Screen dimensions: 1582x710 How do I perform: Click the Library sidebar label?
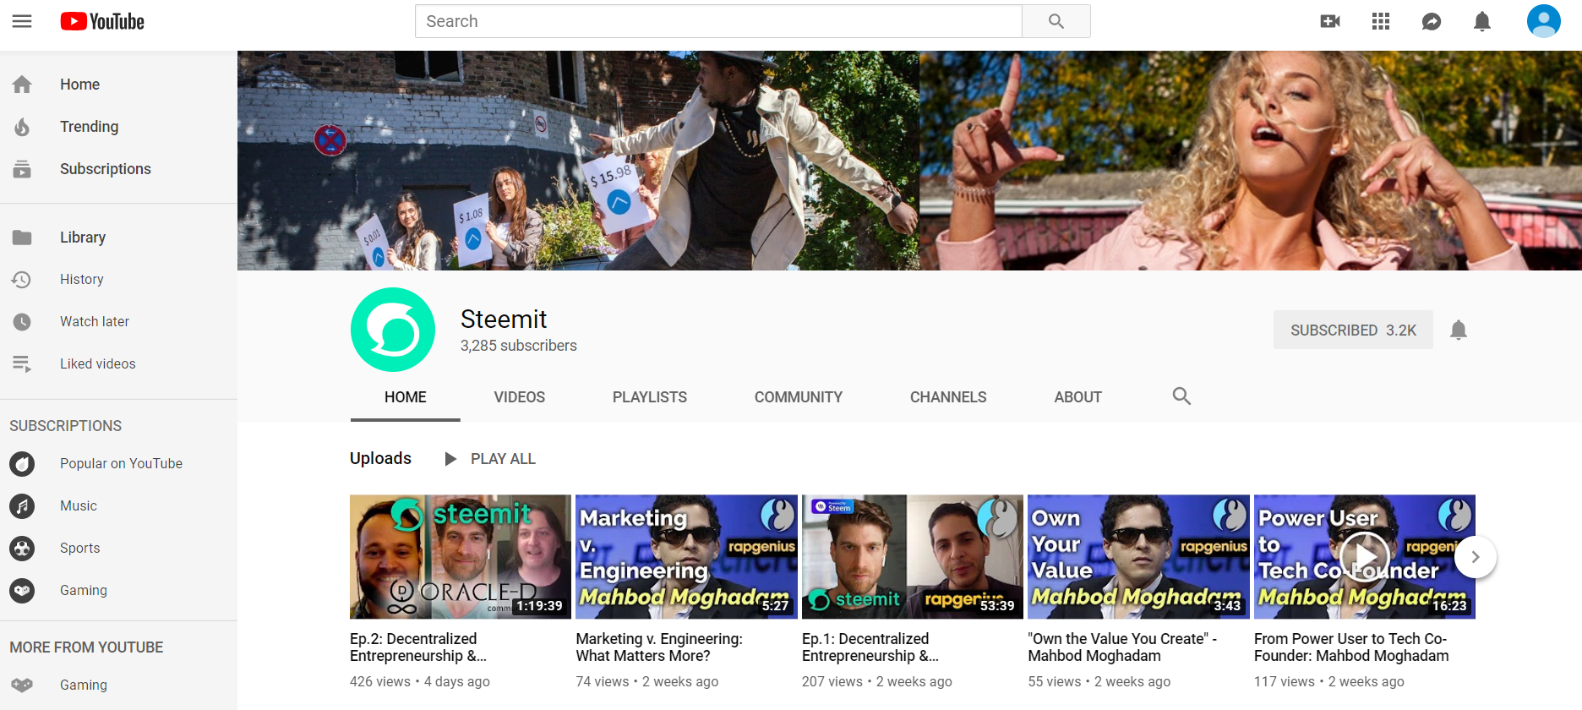tap(83, 238)
